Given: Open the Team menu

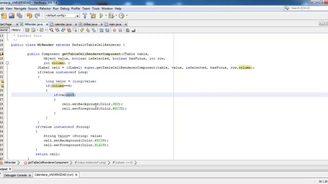Looking at the screenshot, I should pos(86,9).
